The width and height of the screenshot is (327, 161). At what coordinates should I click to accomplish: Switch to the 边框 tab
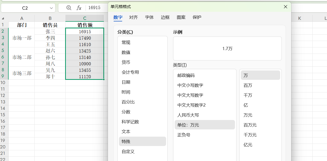(x=165, y=17)
